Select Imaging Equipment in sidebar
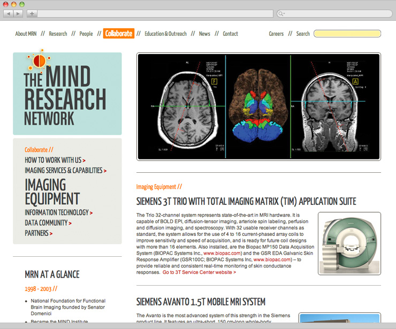This screenshot has width=396, height=329. pyautogui.click(x=52, y=192)
